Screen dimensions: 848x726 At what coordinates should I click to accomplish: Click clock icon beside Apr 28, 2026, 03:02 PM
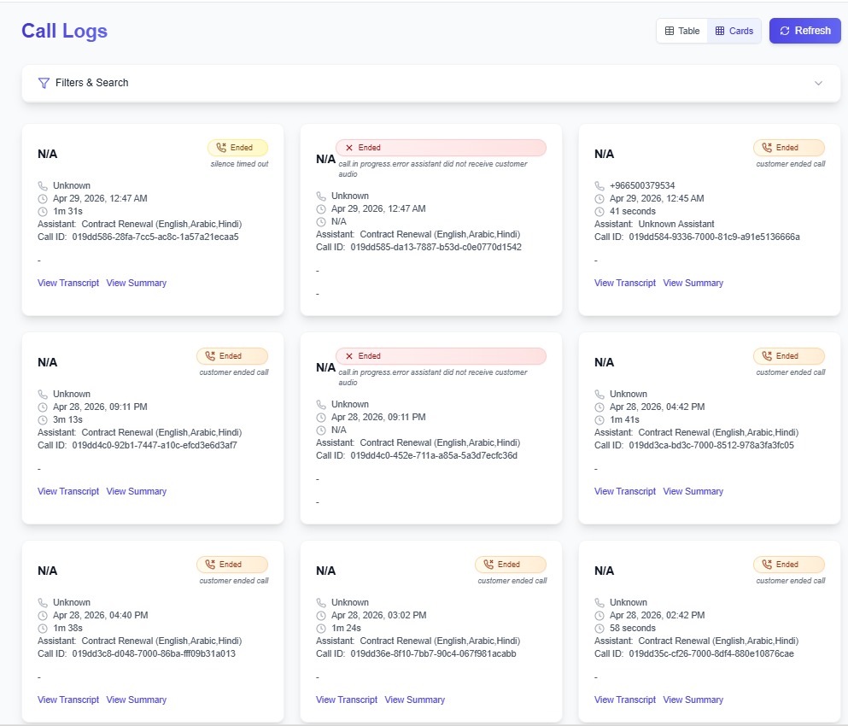(x=321, y=616)
